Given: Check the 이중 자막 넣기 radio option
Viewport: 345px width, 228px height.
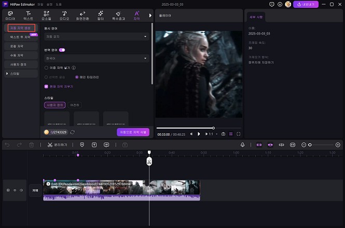Looking at the screenshot, I should tap(47, 67).
